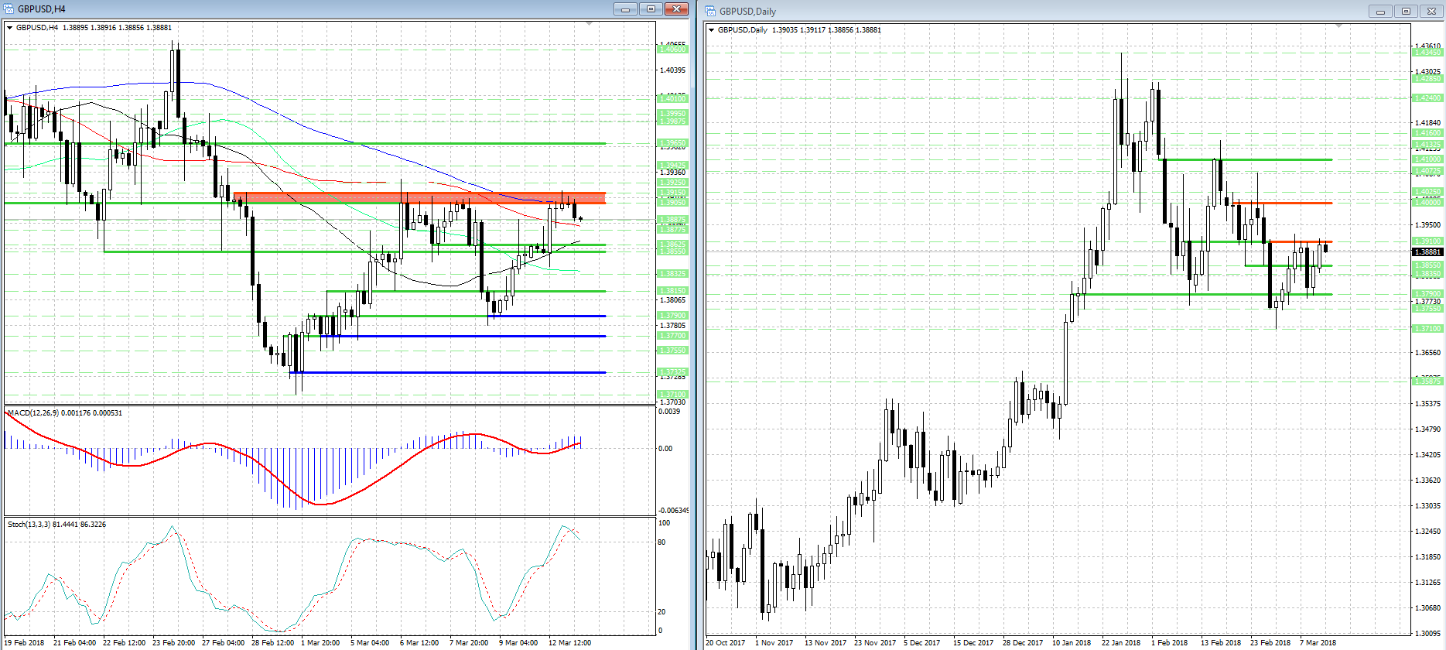Click the chart shift triangle in H4 chart
Screen dimensions: 1446x650
pos(589,25)
